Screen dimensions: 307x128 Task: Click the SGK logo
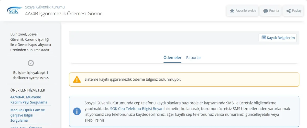click(x=14, y=10)
